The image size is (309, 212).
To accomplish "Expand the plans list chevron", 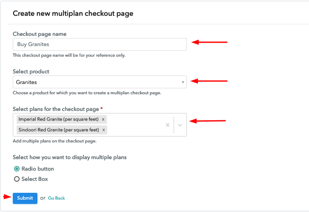I will tap(180, 125).
